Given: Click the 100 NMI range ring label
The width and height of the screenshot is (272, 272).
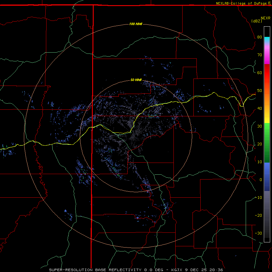Looking at the screenshot, I should [x=136, y=24].
